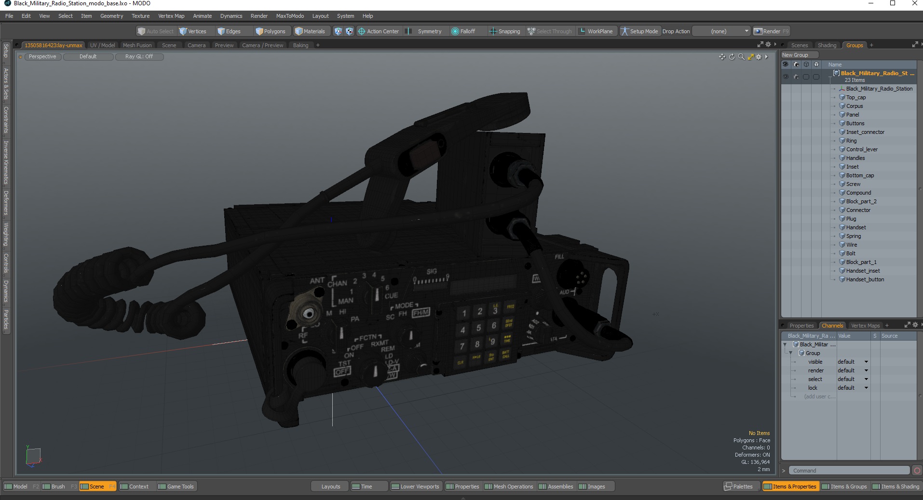The width and height of the screenshot is (923, 500).
Task: Open the Perspective view type dropdown
Action: click(42, 57)
